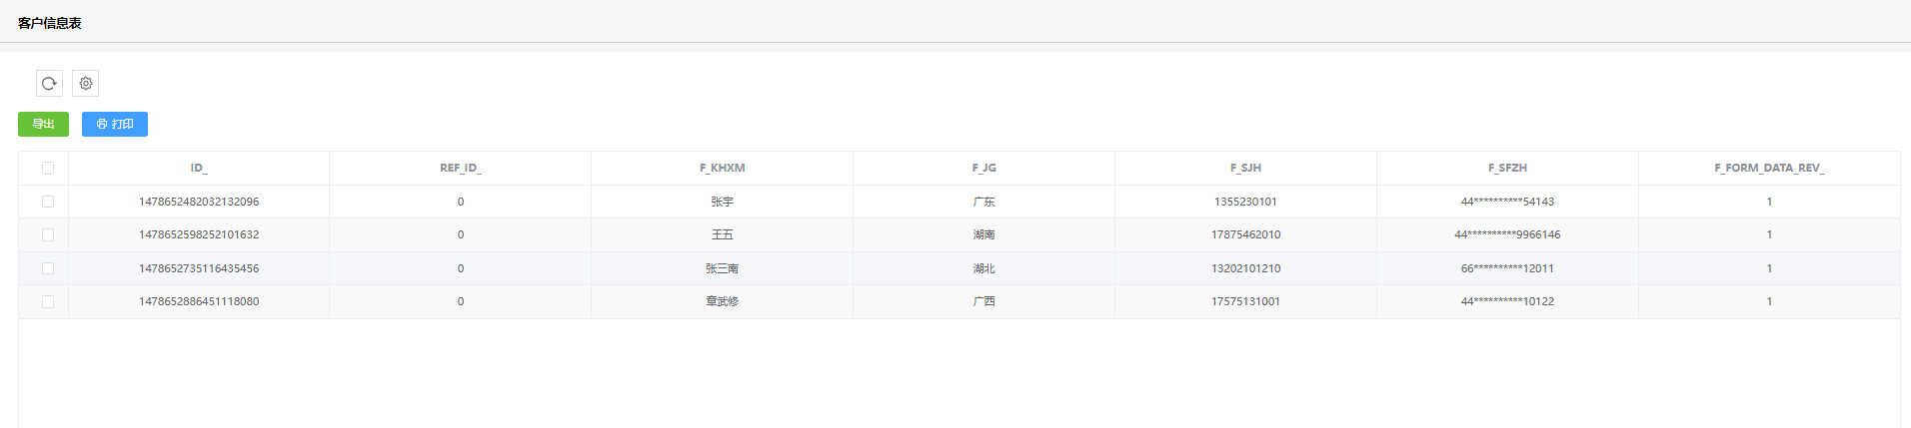Click the REF_ID_ column header
This screenshot has width=1911, height=428.
[x=460, y=168]
